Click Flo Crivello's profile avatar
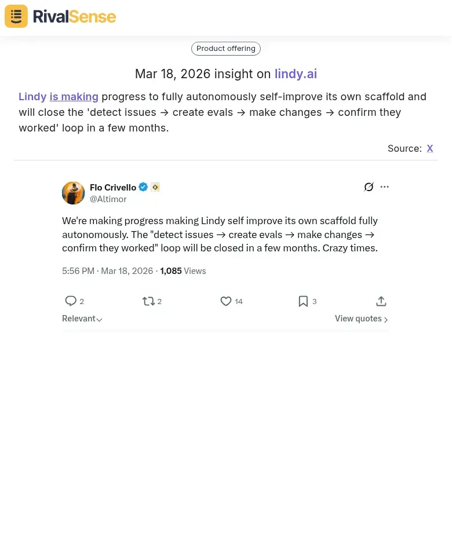This screenshot has height=556, width=452. tap(74, 193)
